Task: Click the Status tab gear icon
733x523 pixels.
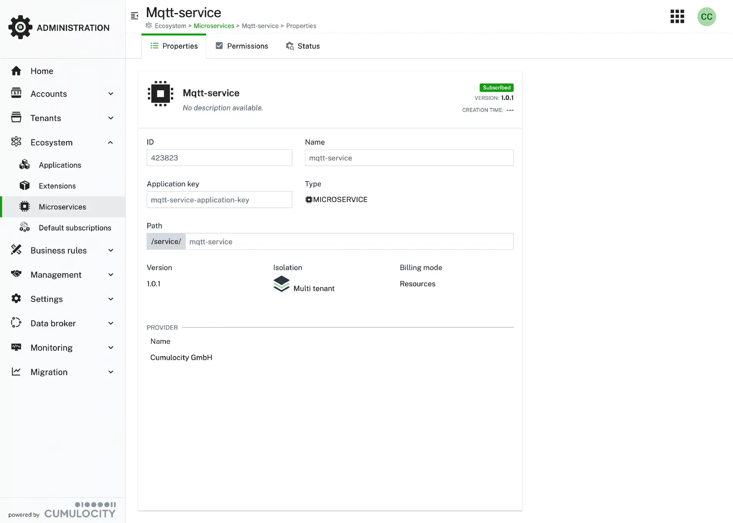Action: (x=290, y=46)
